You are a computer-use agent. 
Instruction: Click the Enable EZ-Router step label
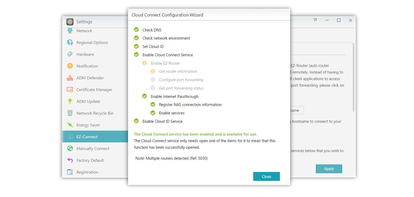(x=165, y=63)
